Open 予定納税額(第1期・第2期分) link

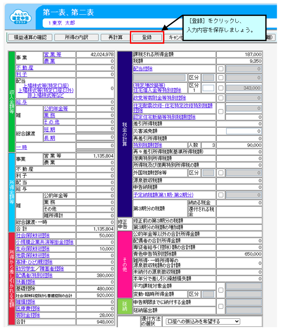(164, 195)
